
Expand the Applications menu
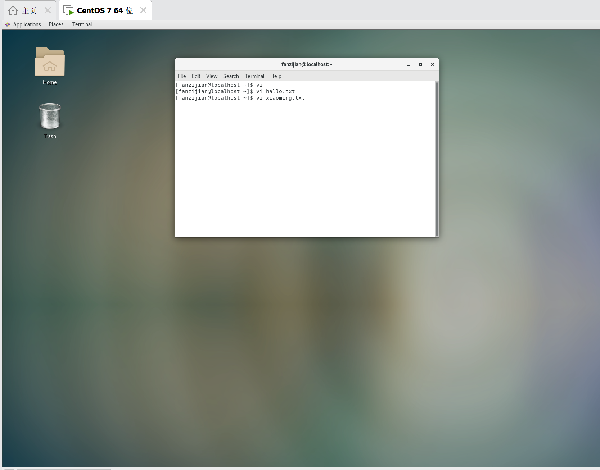(27, 24)
